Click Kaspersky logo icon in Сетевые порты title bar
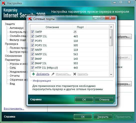The width and height of the screenshot is (136, 123). [x=30, y=19]
